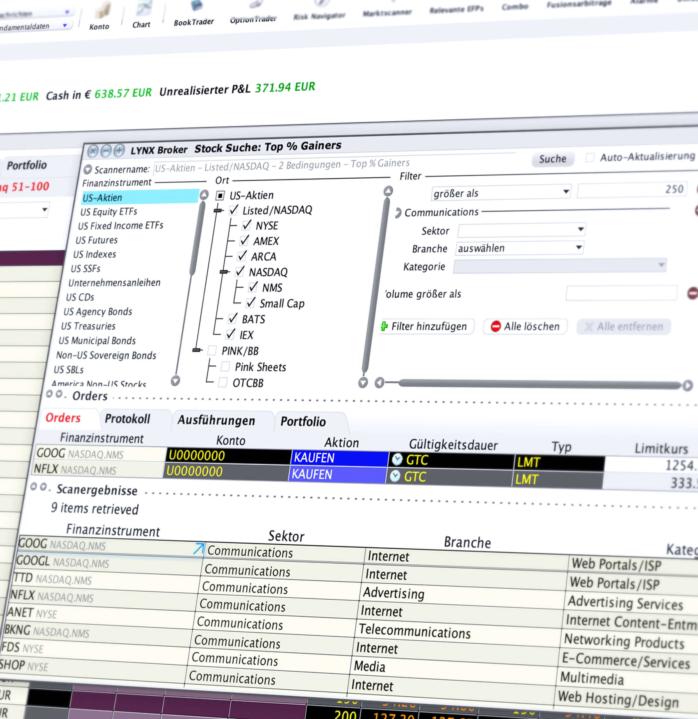Image resolution: width=698 pixels, height=719 pixels.
Task: Click the horizontal filter scrollbar
Action: (x=539, y=384)
